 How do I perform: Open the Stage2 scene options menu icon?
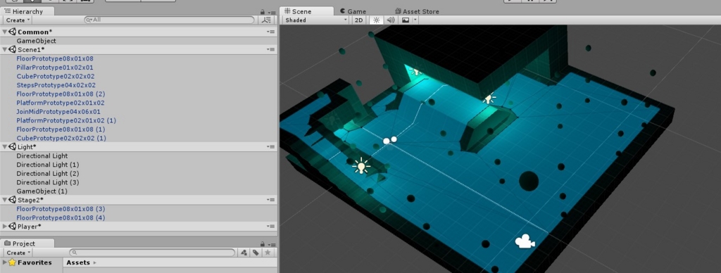271,200
